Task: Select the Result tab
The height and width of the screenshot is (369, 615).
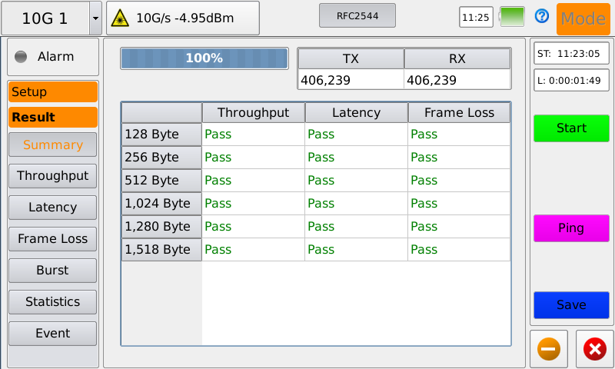Action: [x=52, y=117]
